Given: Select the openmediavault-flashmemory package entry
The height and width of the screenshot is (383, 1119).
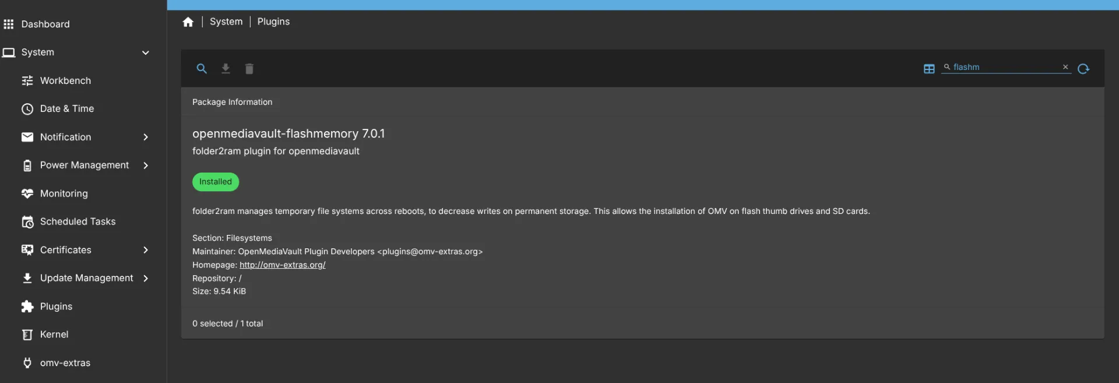Looking at the screenshot, I should [288, 134].
